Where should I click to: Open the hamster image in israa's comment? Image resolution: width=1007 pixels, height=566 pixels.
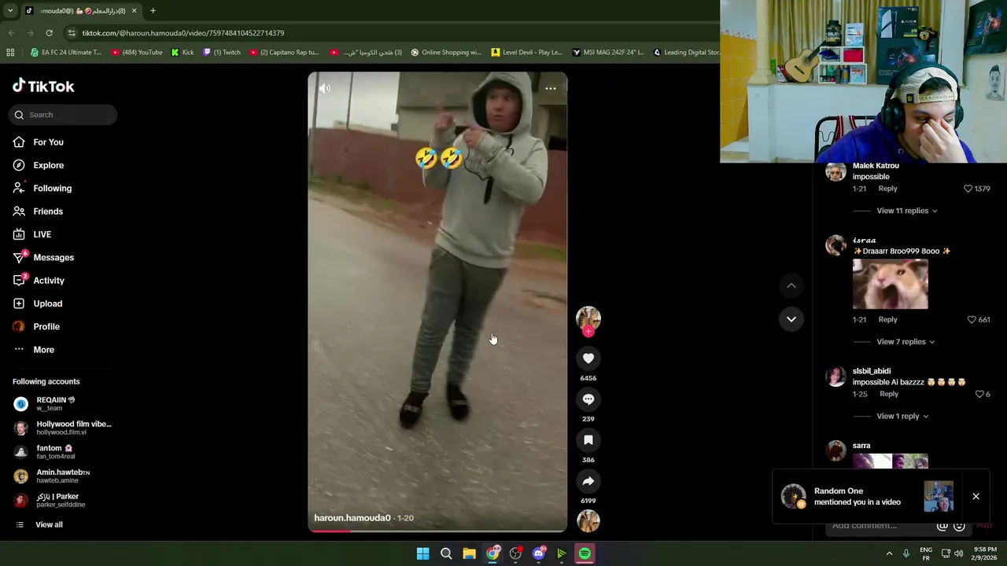tap(890, 284)
